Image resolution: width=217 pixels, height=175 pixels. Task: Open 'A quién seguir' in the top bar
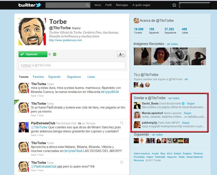(x=141, y=5)
